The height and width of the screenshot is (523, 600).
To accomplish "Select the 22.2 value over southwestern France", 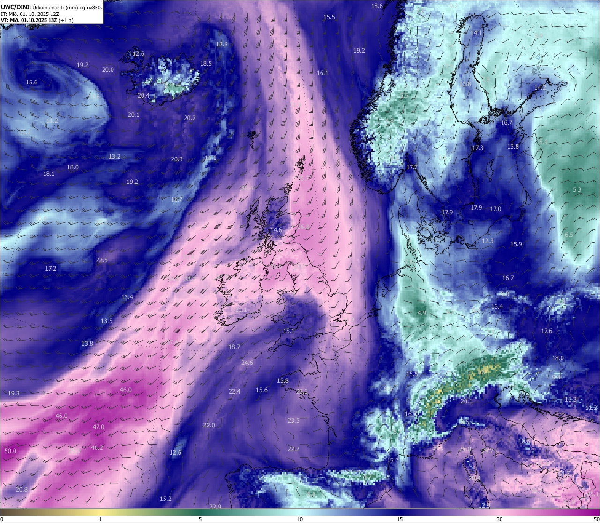I will (x=293, y=449).
